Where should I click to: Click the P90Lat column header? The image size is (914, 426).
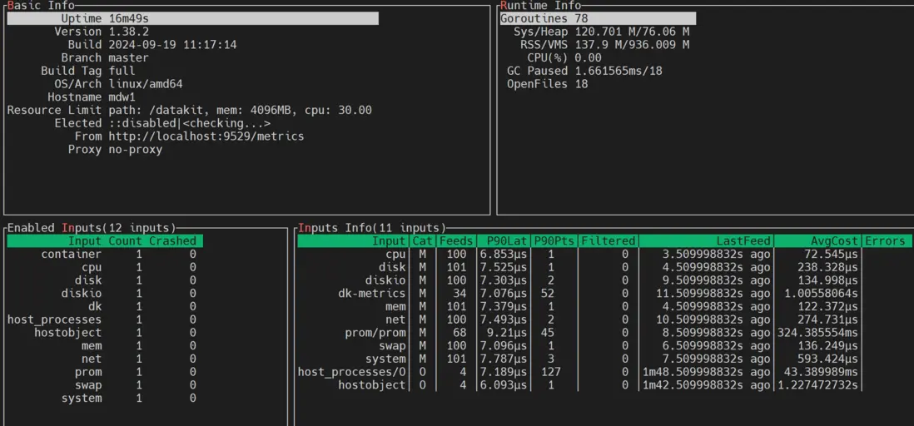tap(504, 241)
